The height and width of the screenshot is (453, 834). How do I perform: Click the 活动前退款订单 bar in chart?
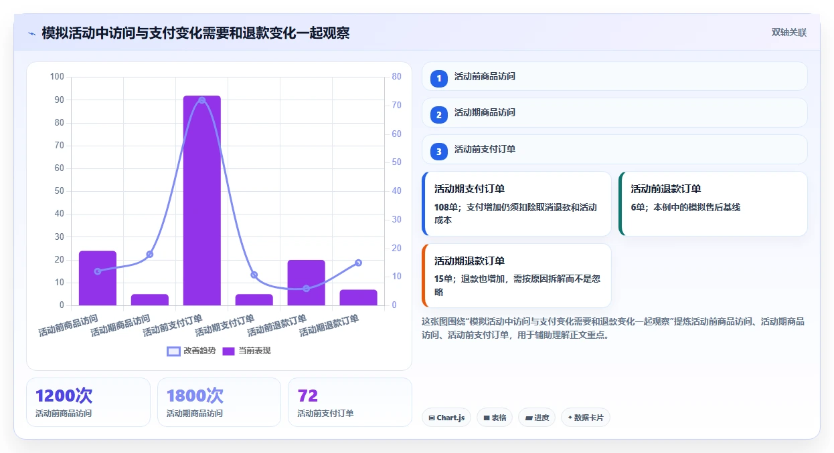[x=307, y=283]
